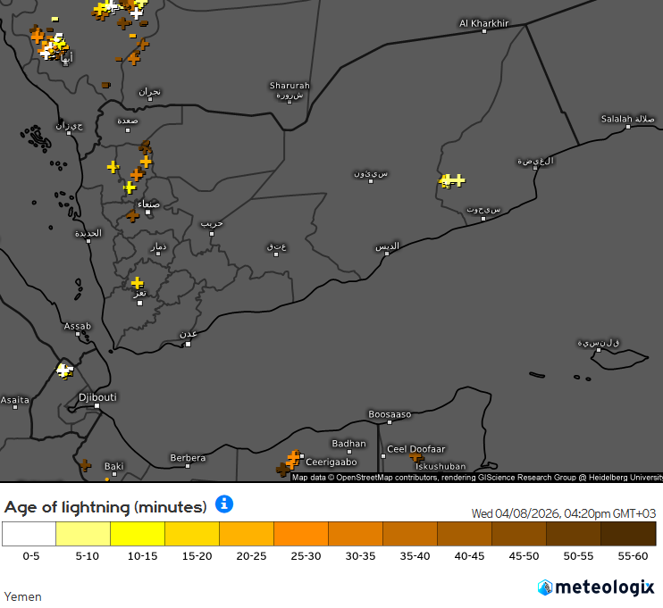663x608 pixels.
Task: Click the brown lightning strike near Baki
Action: pyautogui.click(x=86, y=466)
